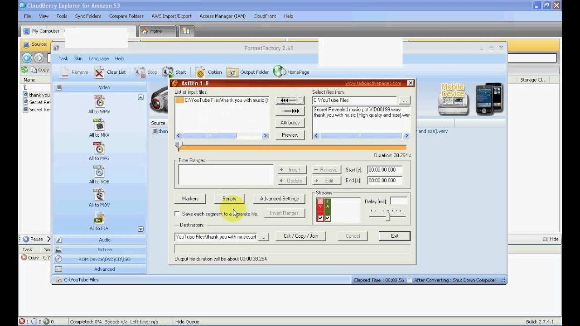Select the All to MKV icon
The height and width of the screenshot is (326, 580).
tap(99, 125)
